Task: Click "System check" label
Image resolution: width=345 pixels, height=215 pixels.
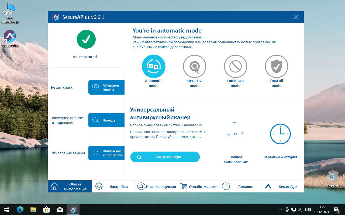Action: tap(61, 88)
